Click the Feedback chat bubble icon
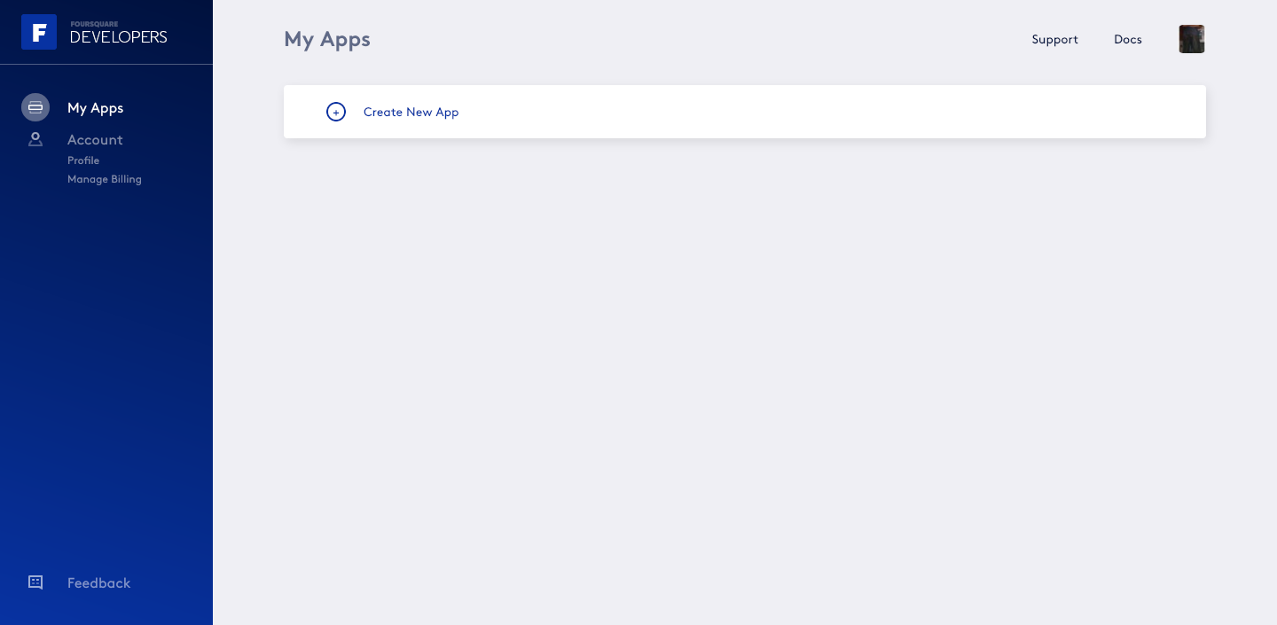 [35, 582]
